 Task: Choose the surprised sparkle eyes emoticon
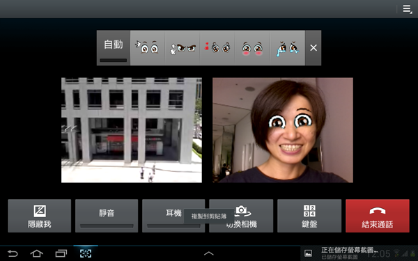148,48
